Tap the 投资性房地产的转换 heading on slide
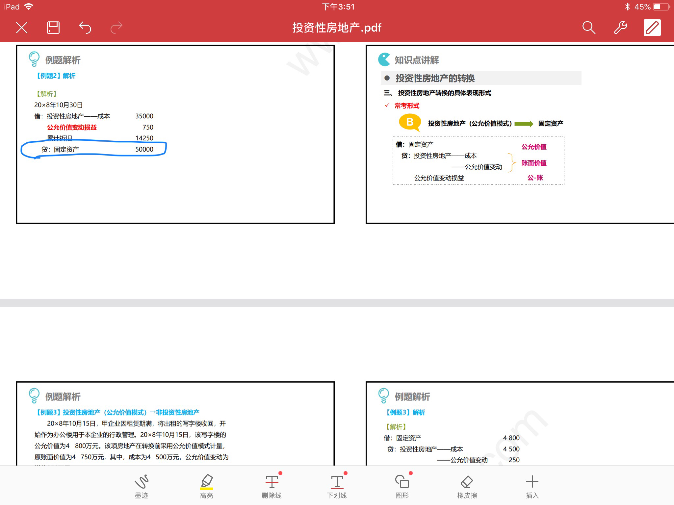Image resolution: width=674 pixels, height=505 pixels. [x=435, y=78]
